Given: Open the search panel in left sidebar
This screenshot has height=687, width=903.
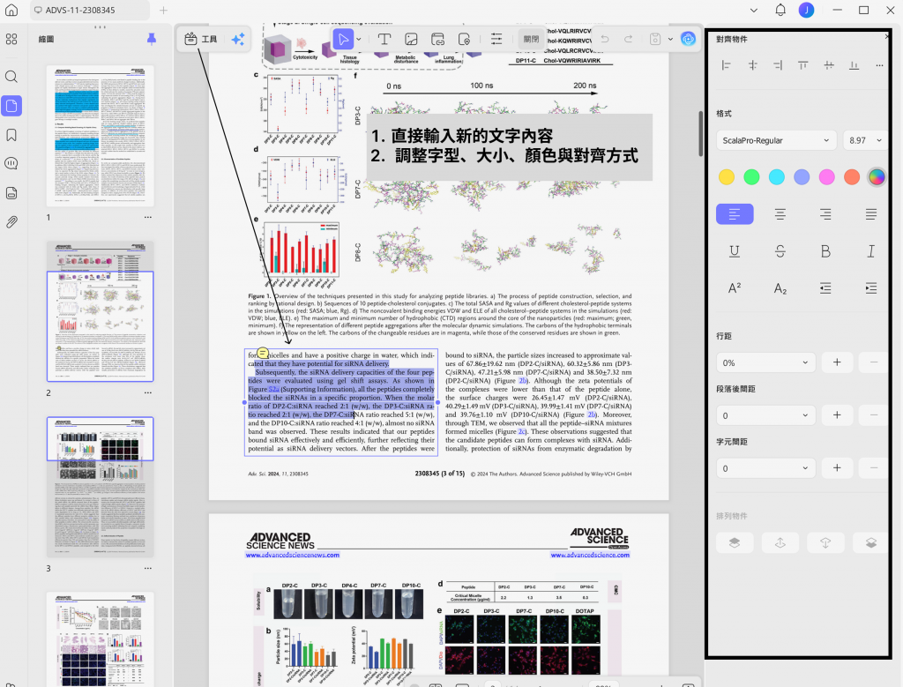Looking at the screenshot, I should (x=11, y=77).
